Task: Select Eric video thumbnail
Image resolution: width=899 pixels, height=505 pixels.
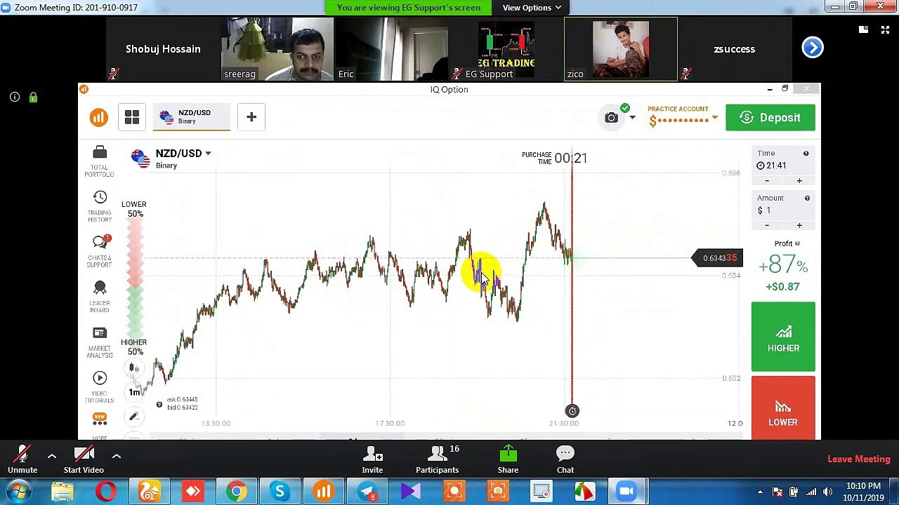Action: (391, 49)
